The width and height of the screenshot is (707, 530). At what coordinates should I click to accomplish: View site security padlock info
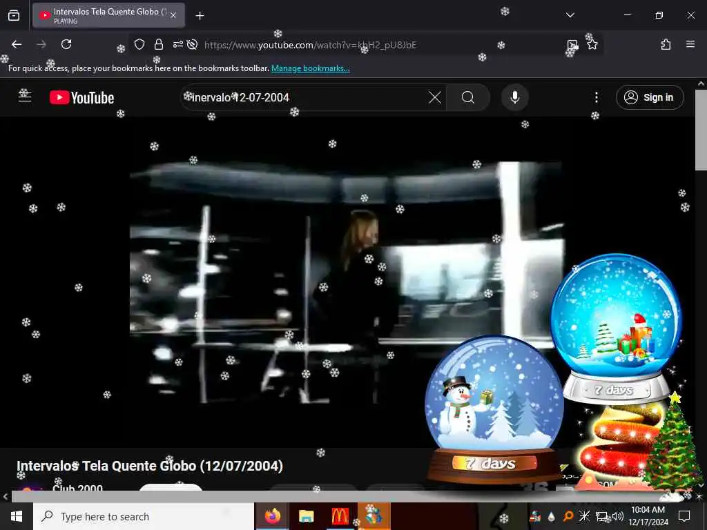click(158, 44)
